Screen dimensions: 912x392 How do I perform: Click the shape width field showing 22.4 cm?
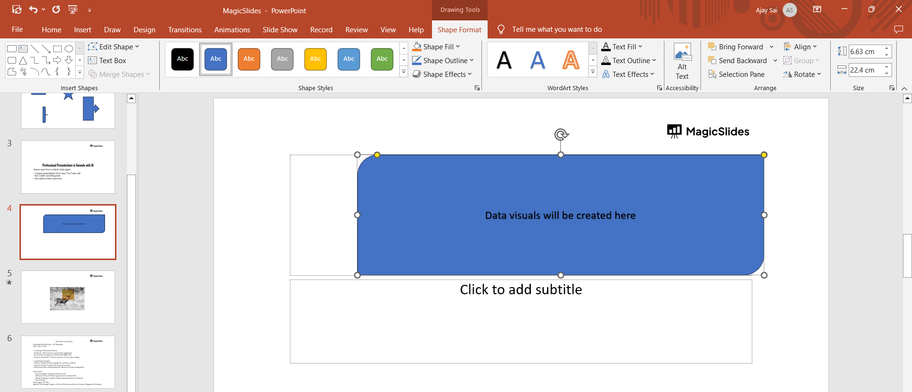865,70
